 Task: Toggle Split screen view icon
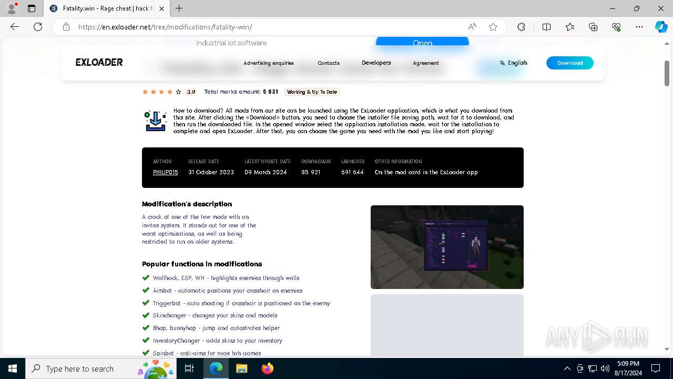[x=546, y=27]
